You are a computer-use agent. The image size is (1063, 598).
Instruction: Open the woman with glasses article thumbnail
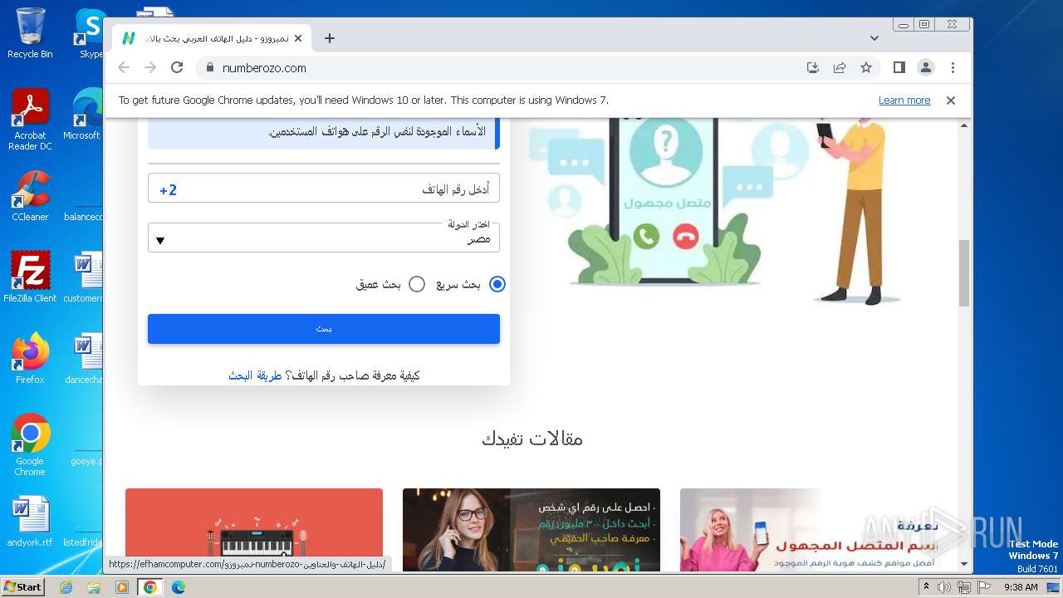[x=531, y=530]
